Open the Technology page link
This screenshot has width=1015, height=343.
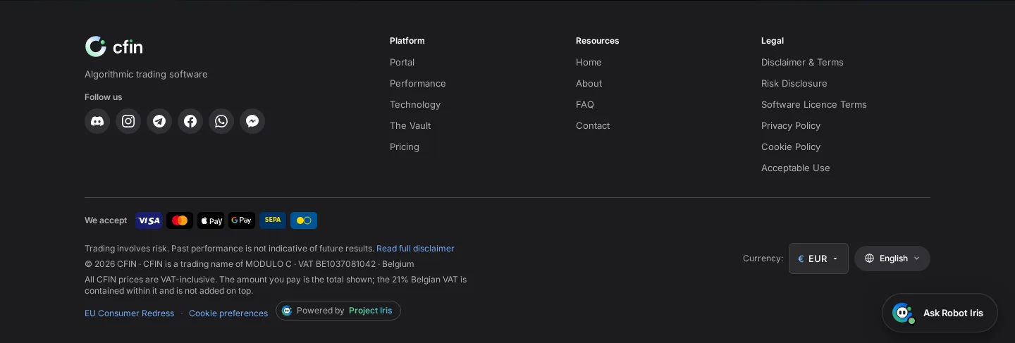pos(415,104)
